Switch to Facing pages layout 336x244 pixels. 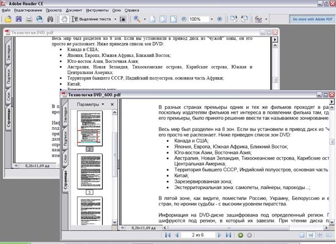(x=329, y=235)
